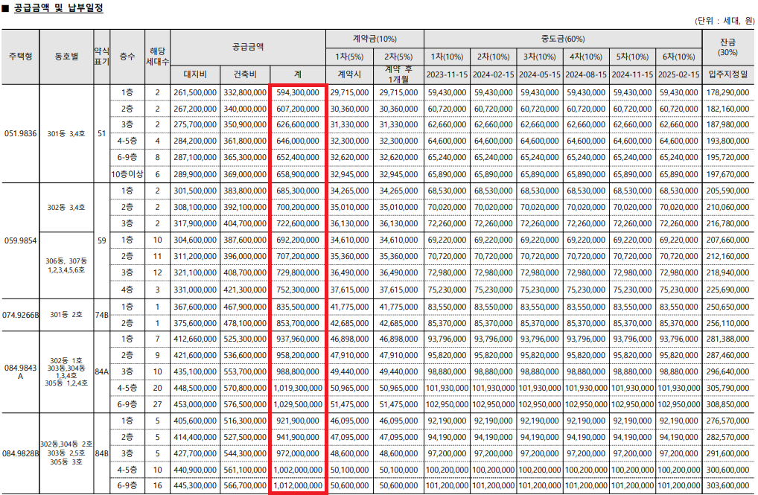758x495 pixels.
Task: Click balance amount 303,600,000
Action: click(727, 485)
